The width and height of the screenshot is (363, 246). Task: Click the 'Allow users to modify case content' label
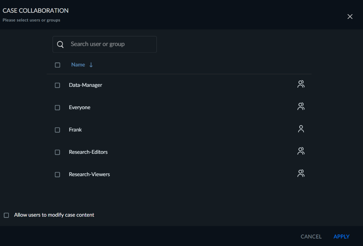54,215
